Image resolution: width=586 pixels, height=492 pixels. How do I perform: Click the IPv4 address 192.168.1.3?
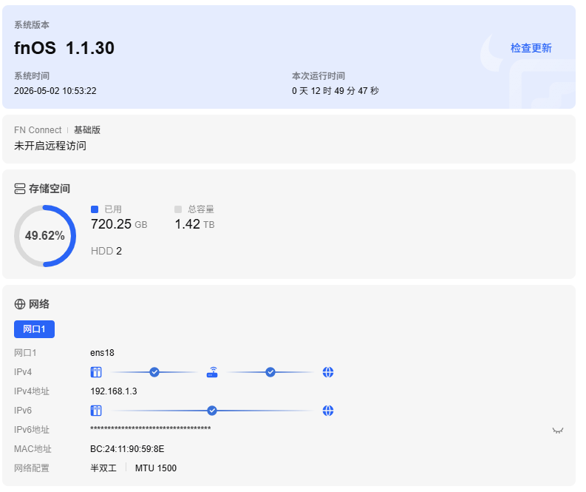pyautogui.click(x=114, y=391)
